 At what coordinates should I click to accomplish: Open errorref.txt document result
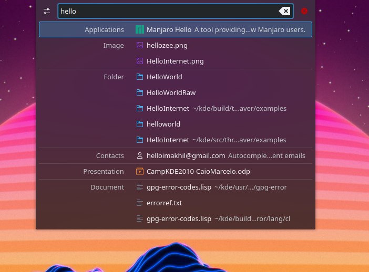point(176,203)
